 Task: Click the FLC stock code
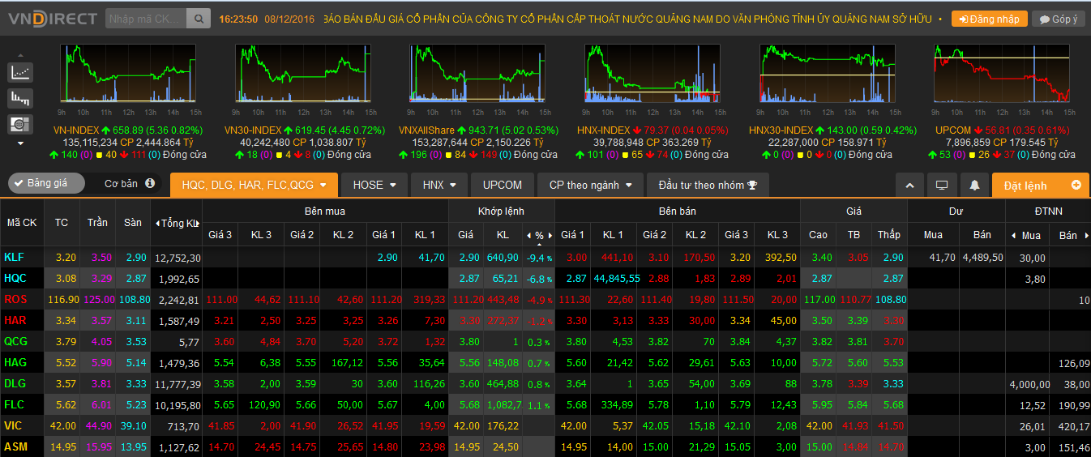pos(14,404)
